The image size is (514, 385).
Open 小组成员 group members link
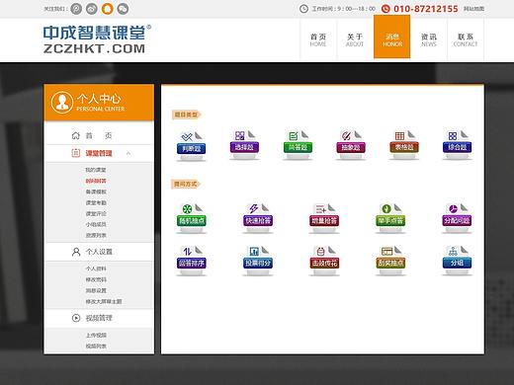pyautogui.click(x=96, y=224)
